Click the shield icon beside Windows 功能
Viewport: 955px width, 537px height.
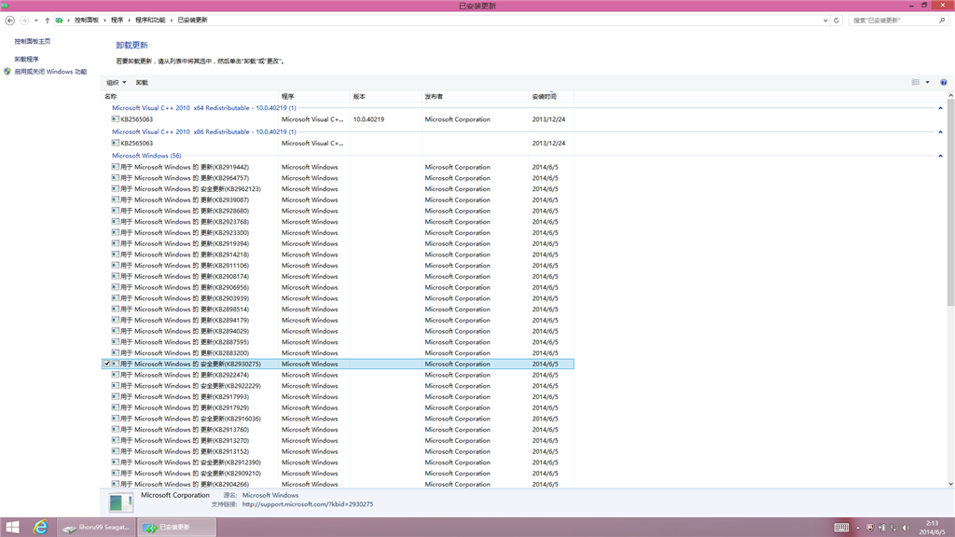7,71
